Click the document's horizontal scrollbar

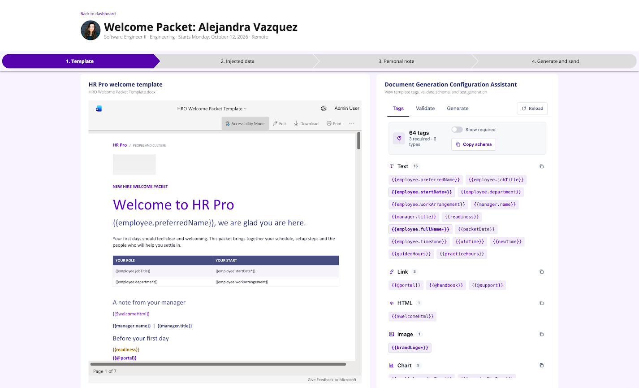[218, 364]
